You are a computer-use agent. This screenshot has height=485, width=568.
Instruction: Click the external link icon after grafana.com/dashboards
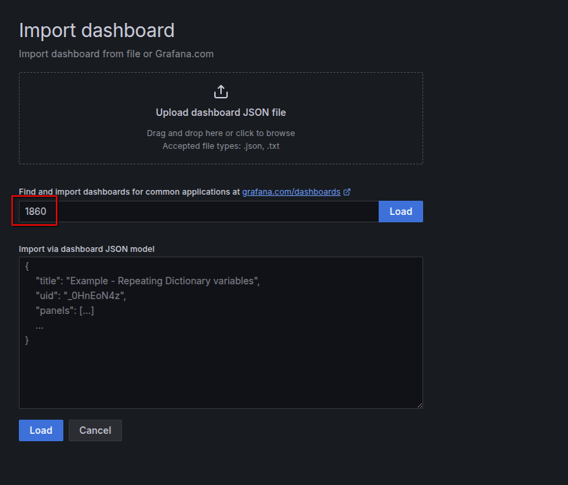click(347, 192)
